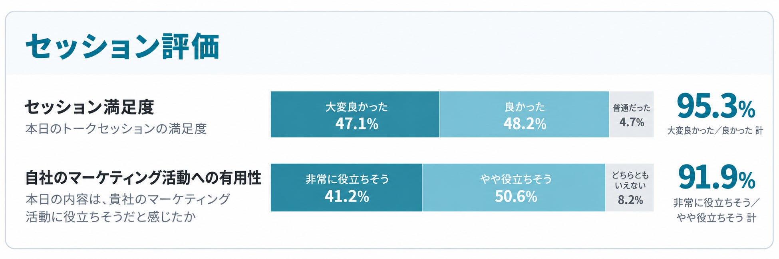The image size is (779, 259).
Task: Select the 良かった 48.2% bar segment
Action: tap(524, 114)
